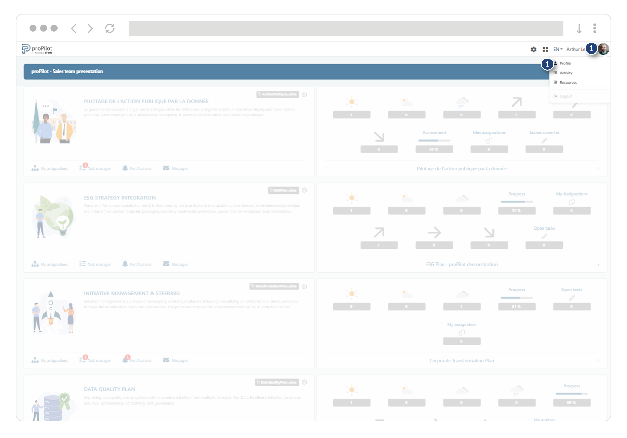
Task: Open Messages on the ESG Strategy card
Action: (176, 264)
